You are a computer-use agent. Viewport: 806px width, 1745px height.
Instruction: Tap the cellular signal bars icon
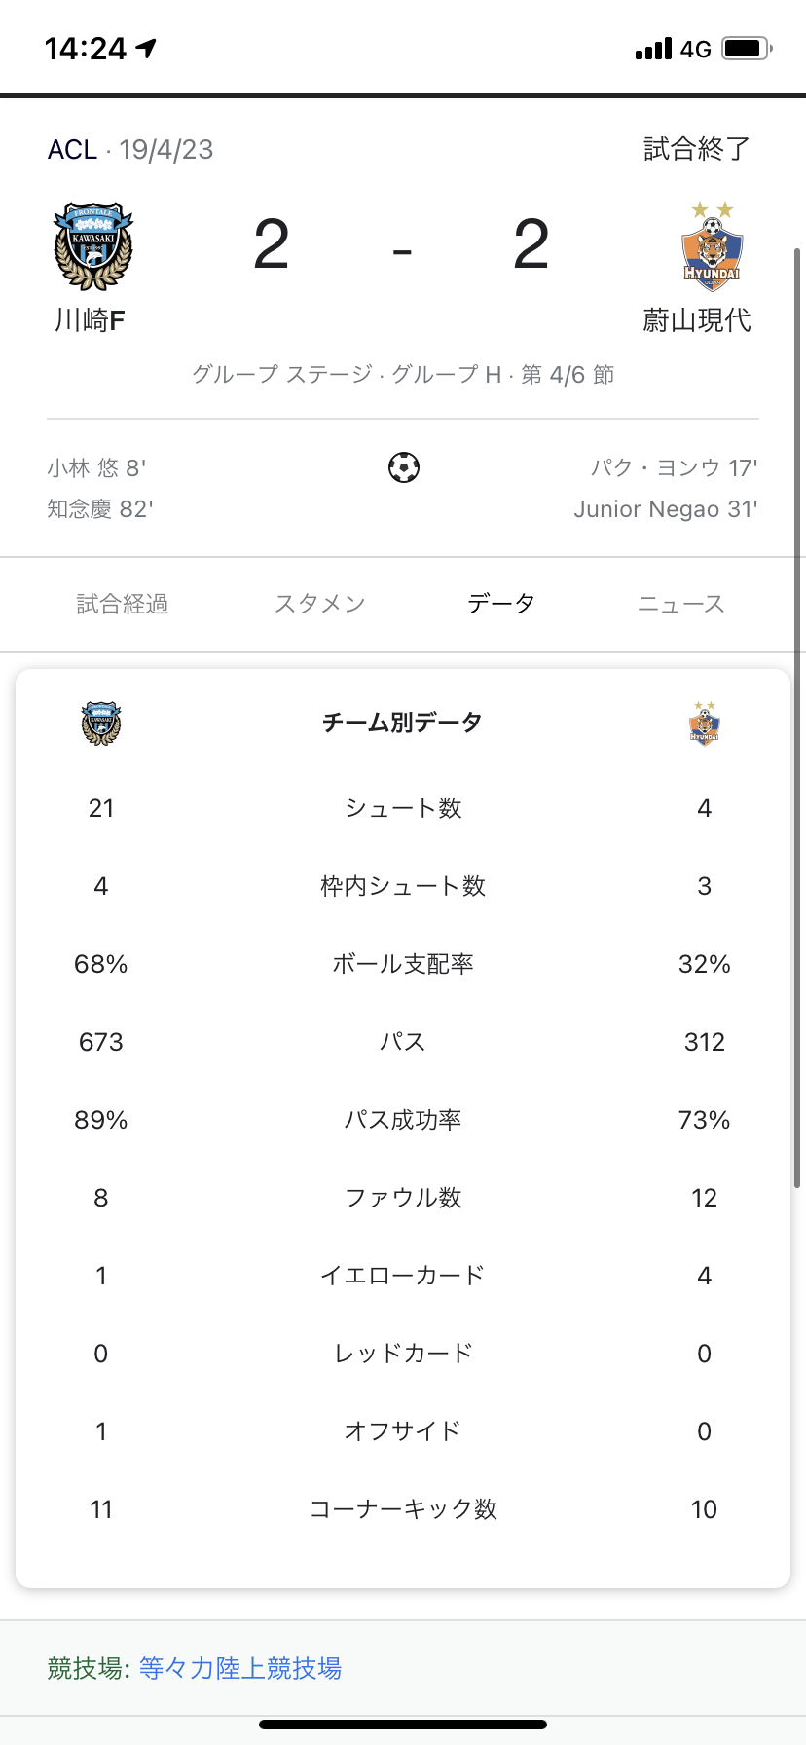click(653, 49)
